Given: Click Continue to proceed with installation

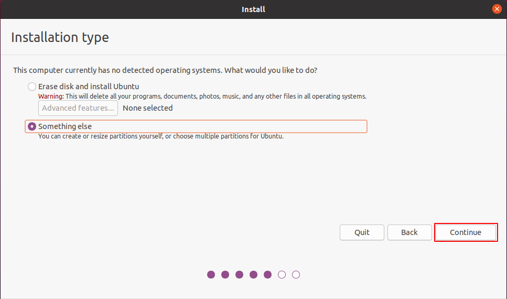Looking at the screenshot, I should click(466, 232).
